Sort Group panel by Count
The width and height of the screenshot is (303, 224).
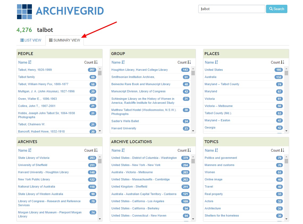click(x=184, y=62)
